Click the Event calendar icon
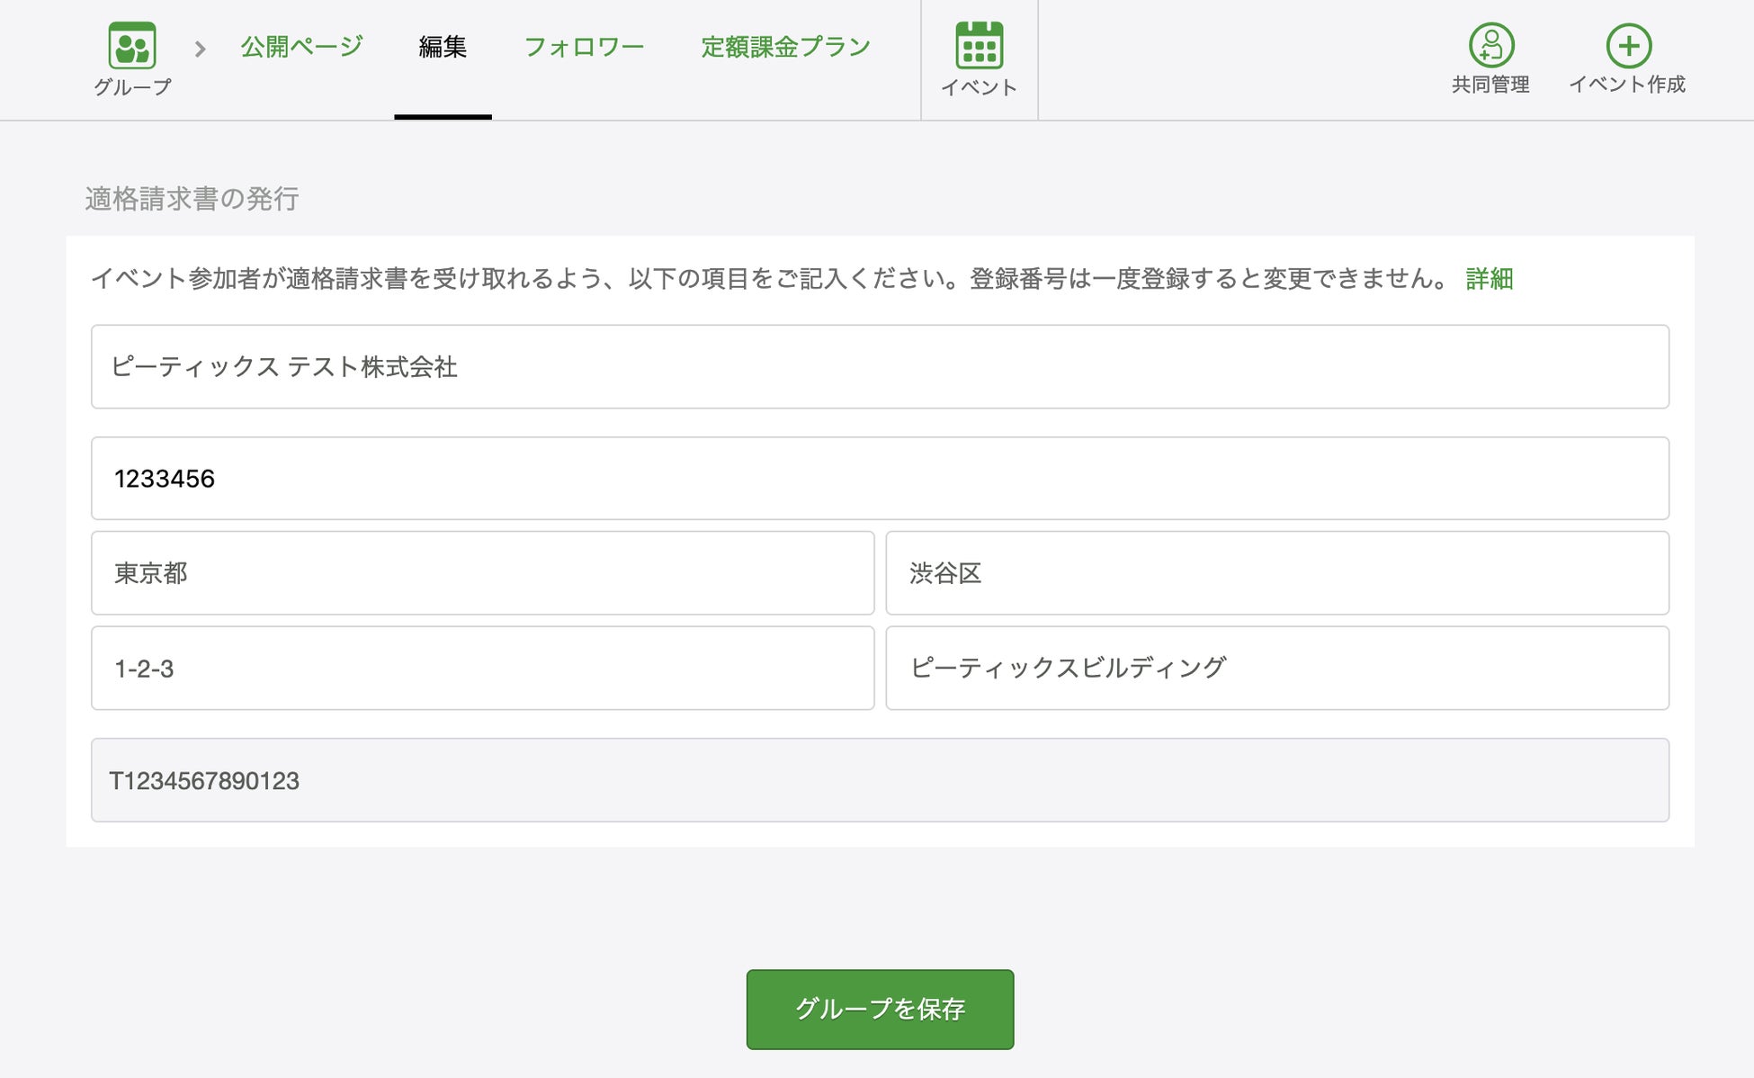 pos(979,46)
